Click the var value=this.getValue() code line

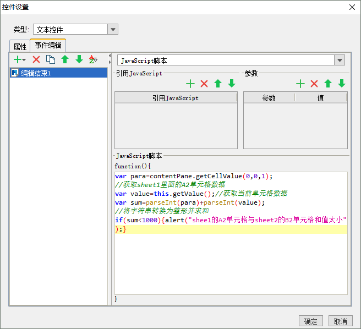pos(201,194)
